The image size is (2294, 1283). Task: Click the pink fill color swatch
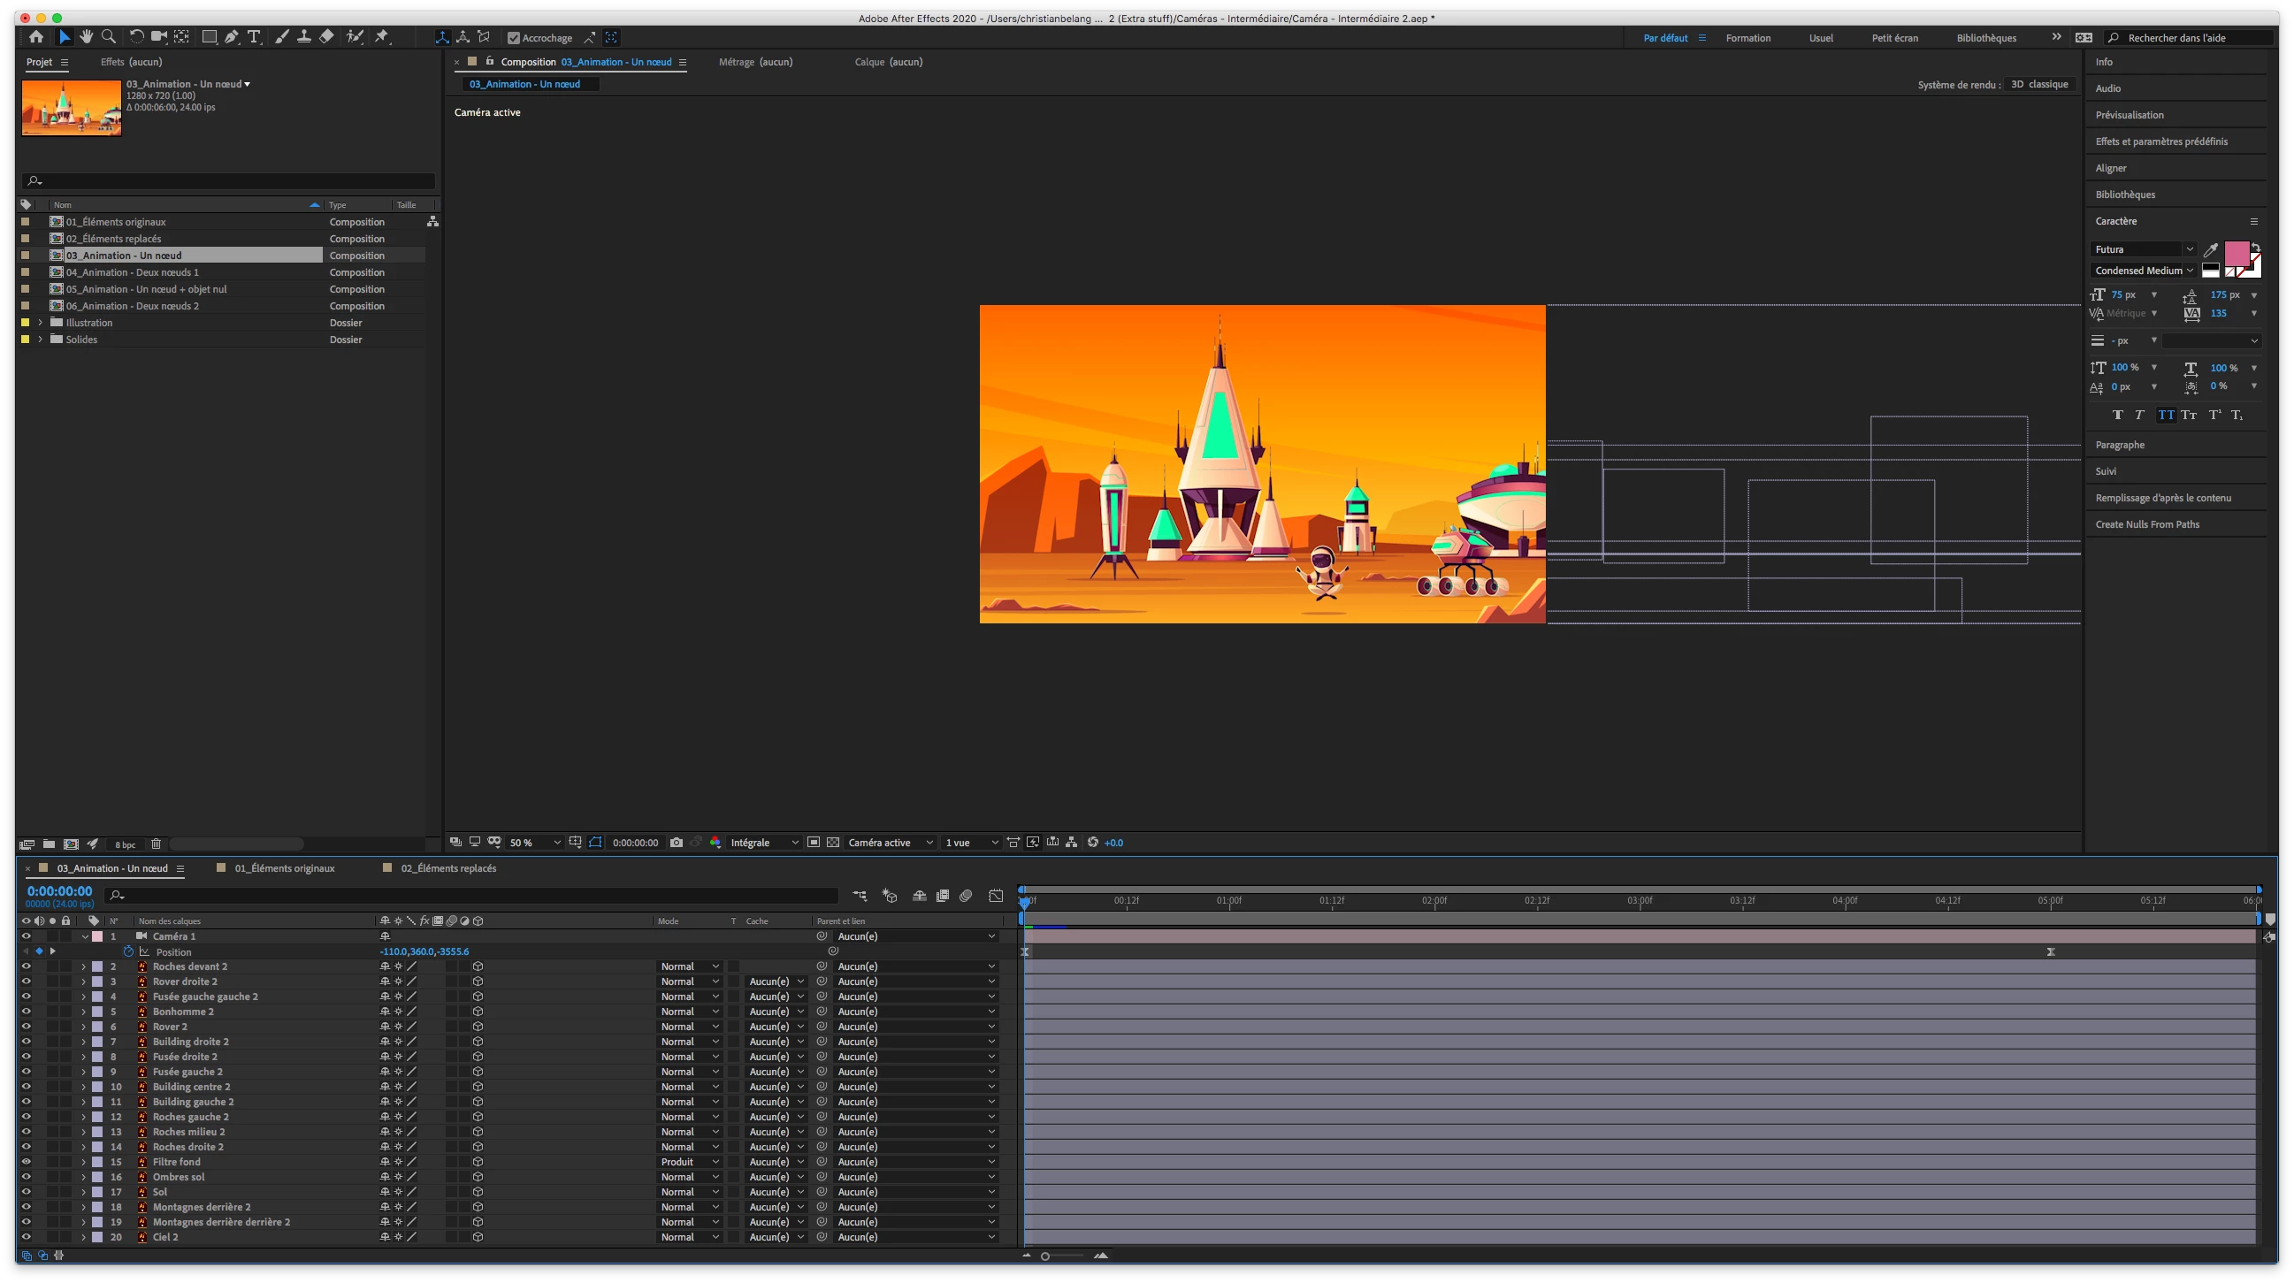(x=2236, y=254)
